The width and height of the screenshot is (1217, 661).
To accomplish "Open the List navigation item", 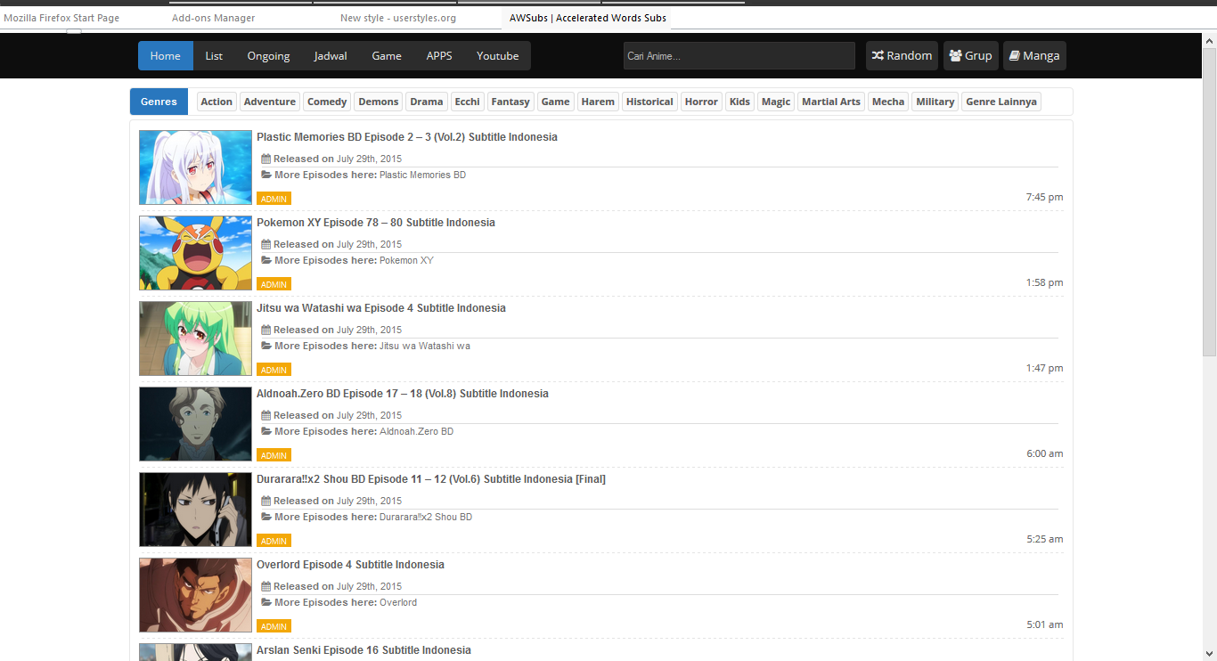I will (x=214, y=55).
